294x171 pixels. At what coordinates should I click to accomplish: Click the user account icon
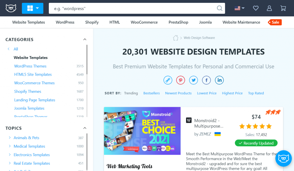(269, 8)
